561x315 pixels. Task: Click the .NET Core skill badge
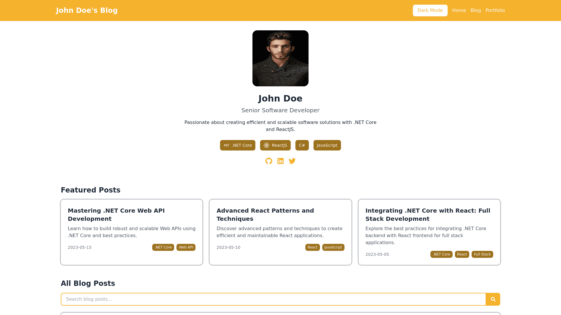(238, 145)
